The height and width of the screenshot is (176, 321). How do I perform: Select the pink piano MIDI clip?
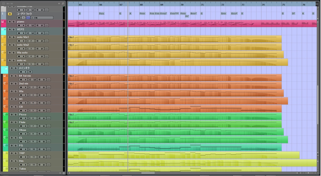click(192, 24)
